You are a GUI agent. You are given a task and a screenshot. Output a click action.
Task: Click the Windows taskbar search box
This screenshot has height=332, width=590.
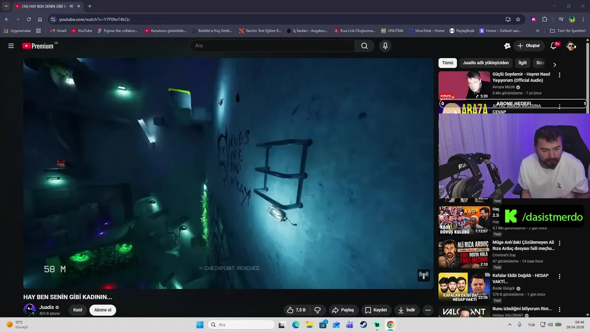tap(241, 325)
